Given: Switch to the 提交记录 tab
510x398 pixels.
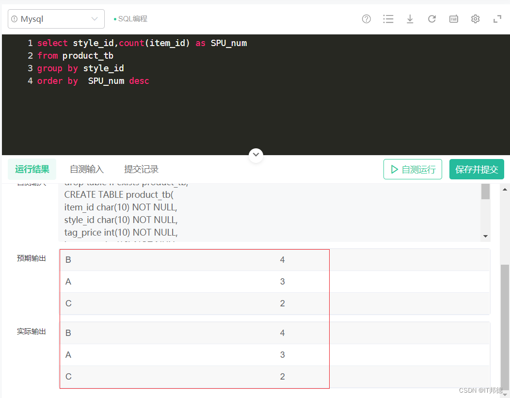Looking at the screenshot, I should click(141, 169).
